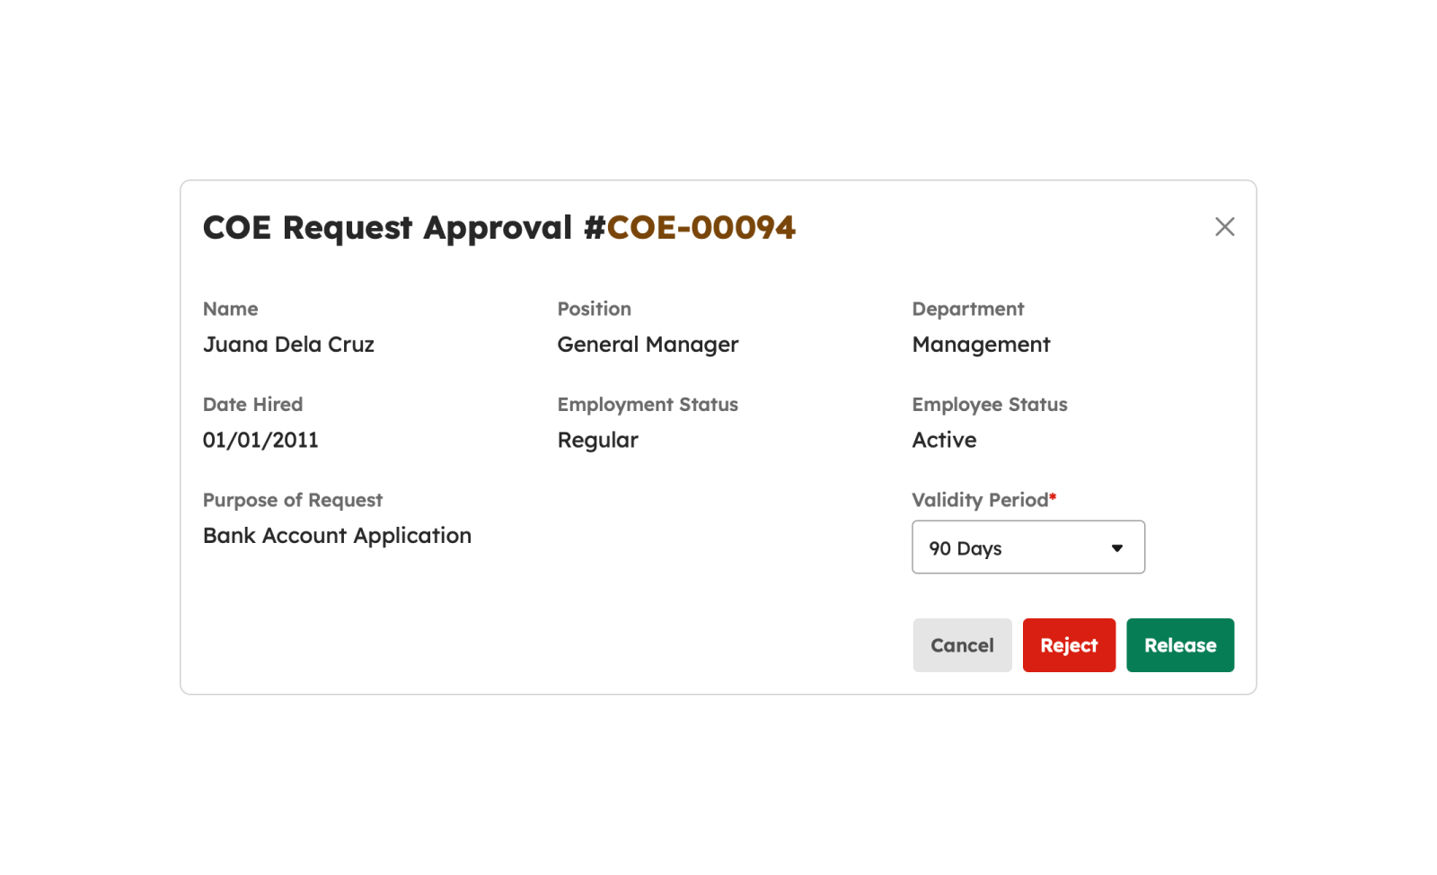Click the Management department value
This screenshot has height=875, width=1437.
pyautogui.click(x=981, y=345)
